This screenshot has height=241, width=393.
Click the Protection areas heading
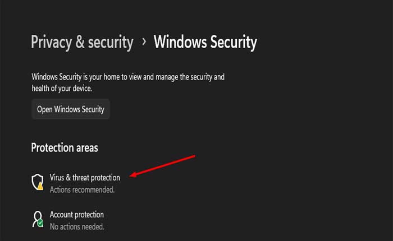tap(65, 148)
